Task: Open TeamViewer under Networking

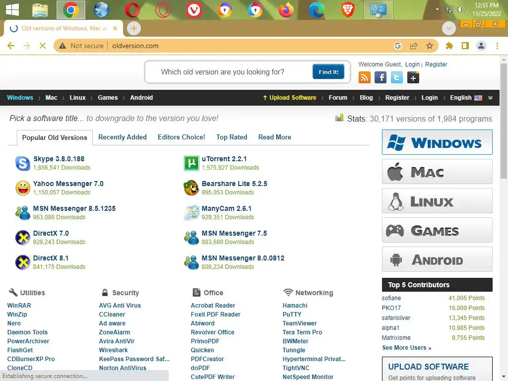Action: point(300,323)
